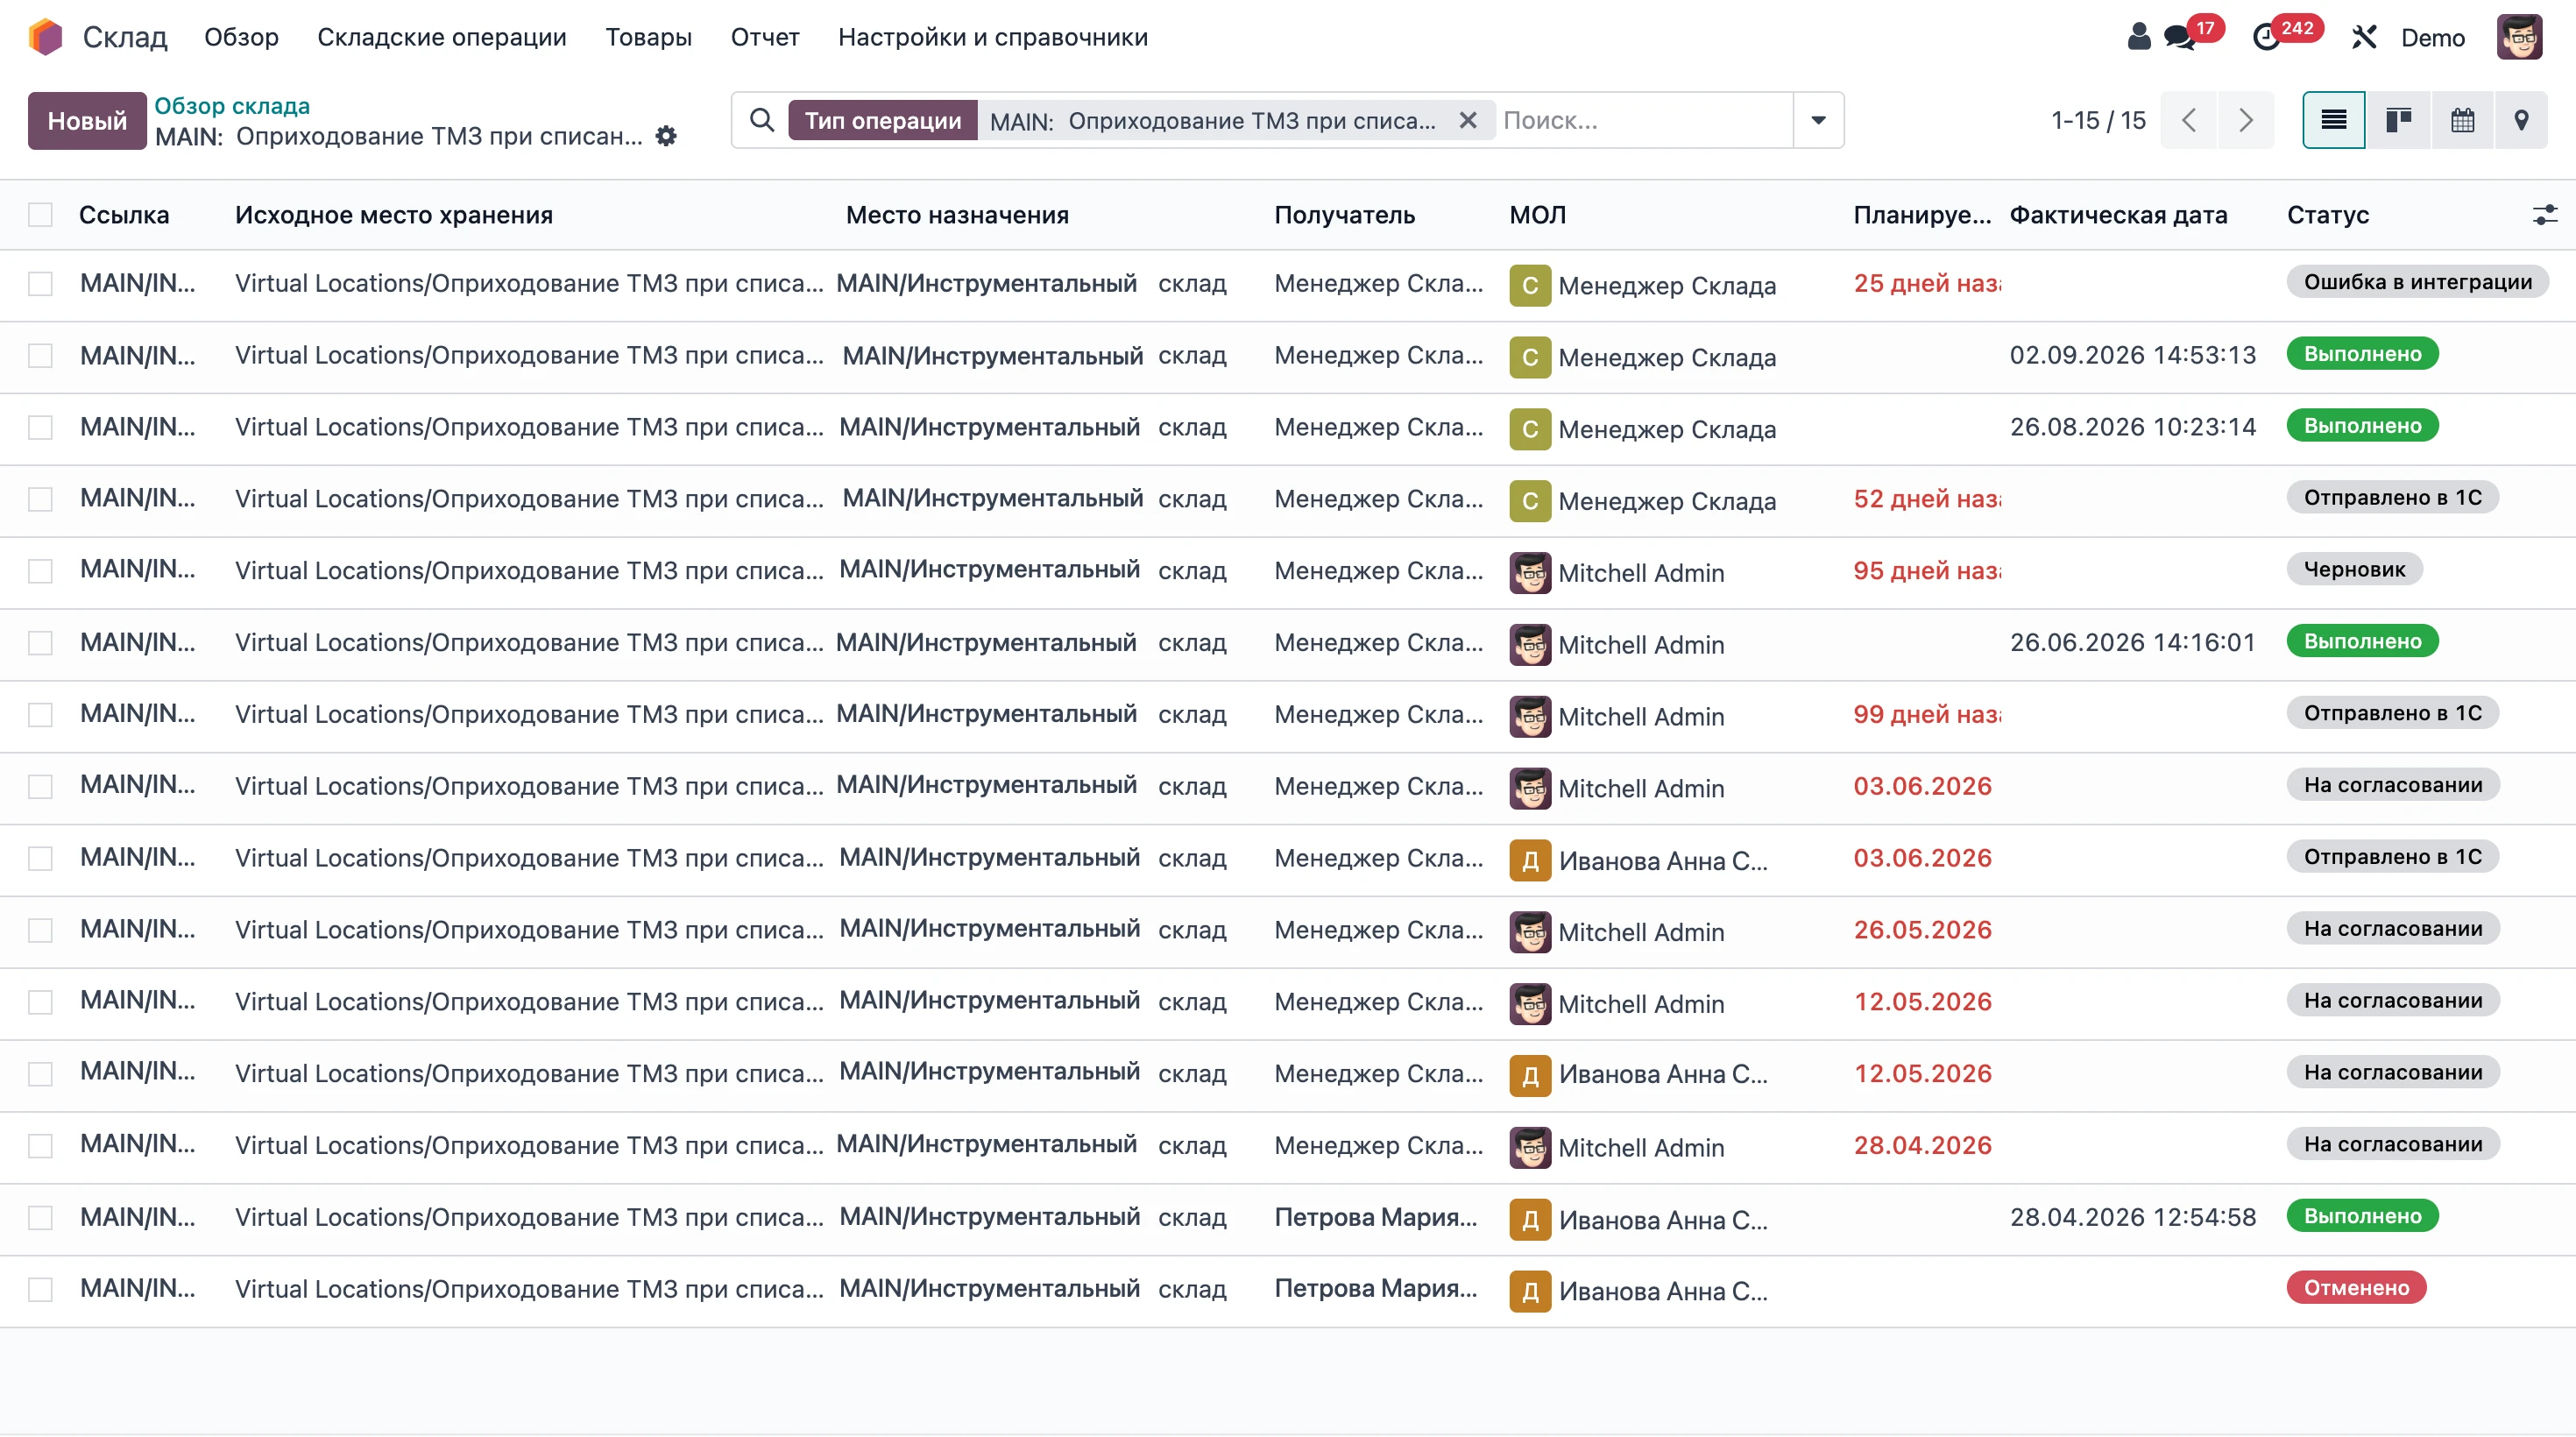
Task: Open the user avatar in top right
Action: click(x=2519, y=37)
